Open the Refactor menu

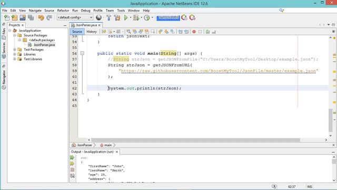point(63,11)
